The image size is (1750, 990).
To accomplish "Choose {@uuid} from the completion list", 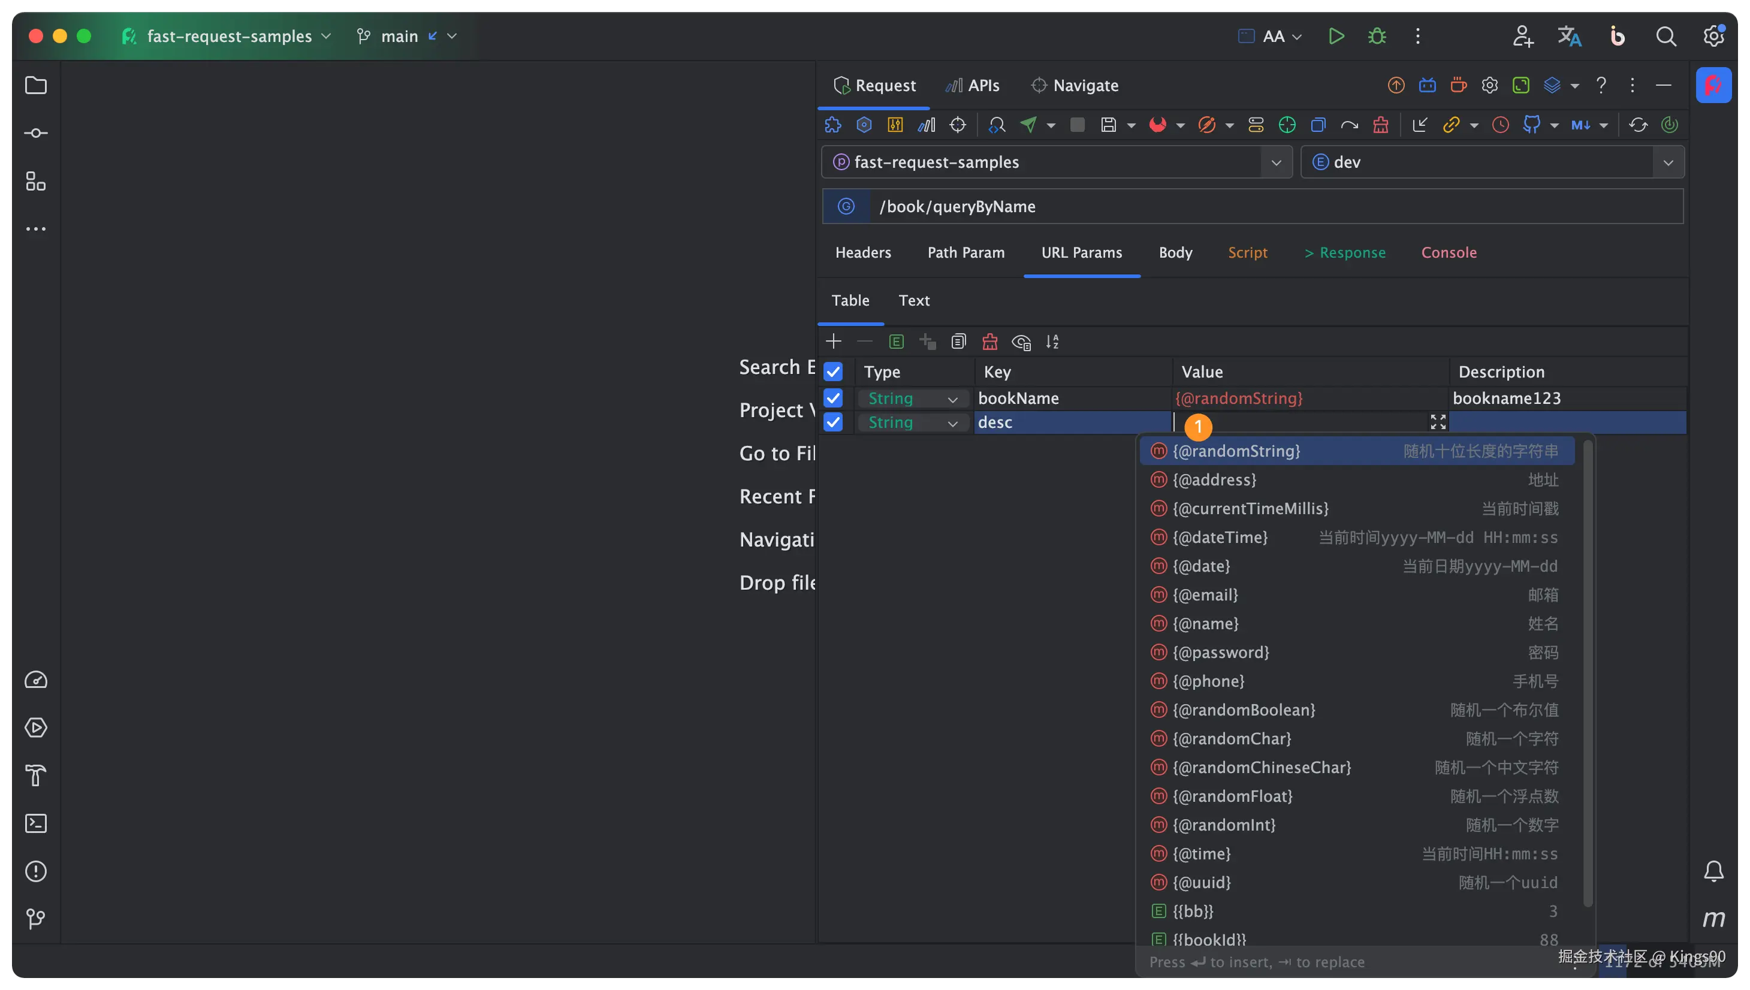I will tap(1356, 882).
